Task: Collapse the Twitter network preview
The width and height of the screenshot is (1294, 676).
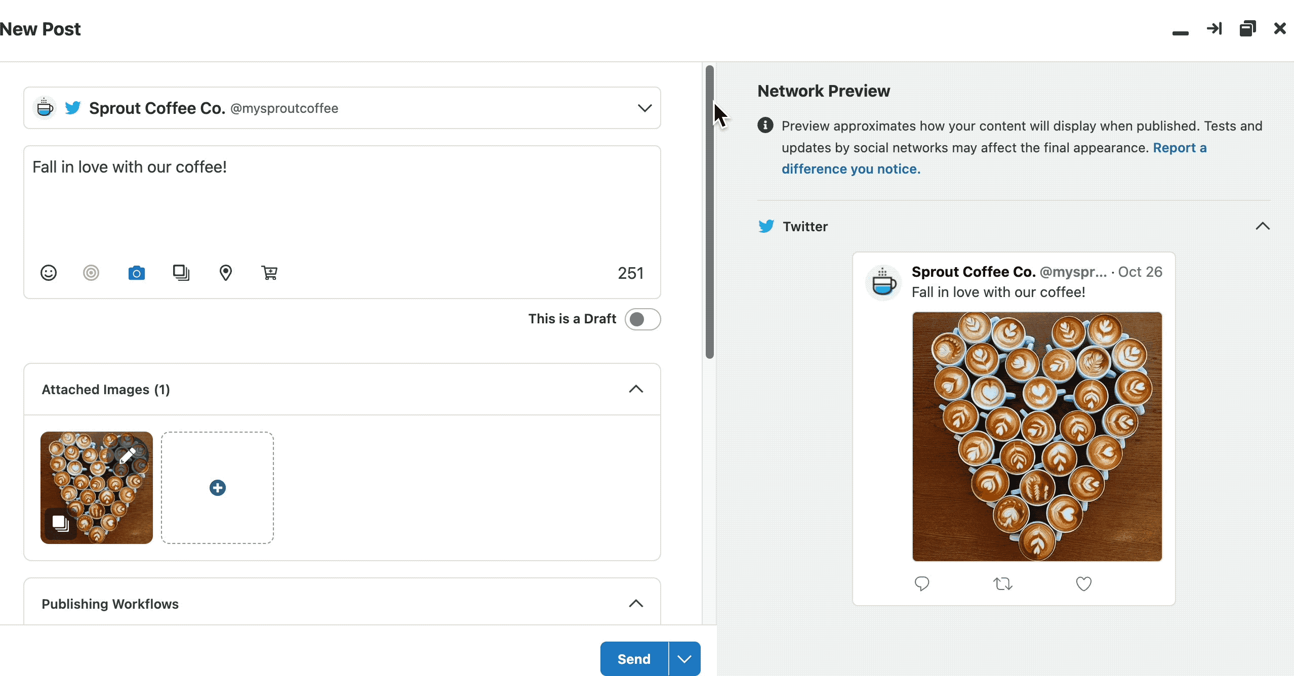Action: click(1263, 226)
